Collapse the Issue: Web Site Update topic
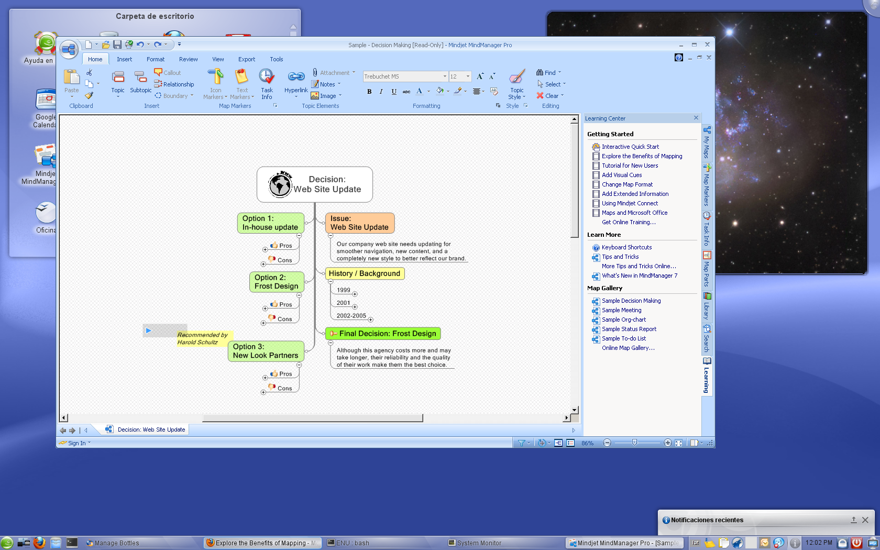The image size is (880, 550). 331,236
